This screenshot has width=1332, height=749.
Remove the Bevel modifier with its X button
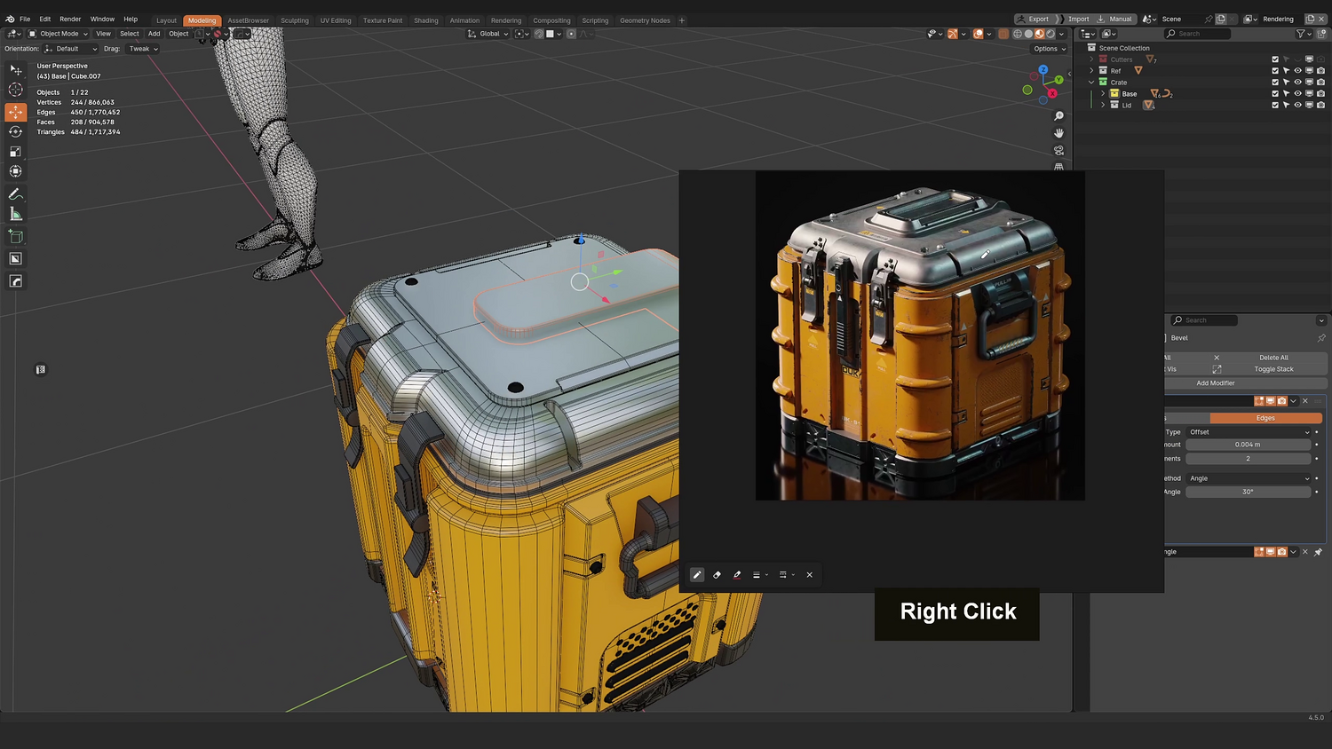coord(1304,401)
